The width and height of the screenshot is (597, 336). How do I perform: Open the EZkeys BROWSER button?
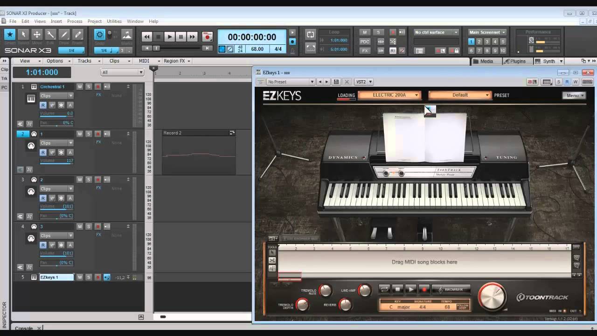[x=451, y=290]
